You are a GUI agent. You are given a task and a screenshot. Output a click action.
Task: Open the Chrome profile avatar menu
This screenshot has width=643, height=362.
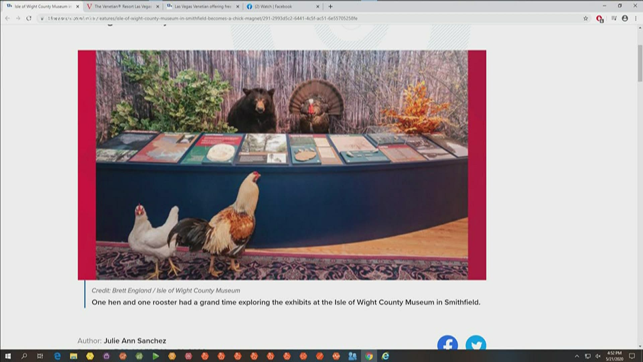(x=625, y=18)
